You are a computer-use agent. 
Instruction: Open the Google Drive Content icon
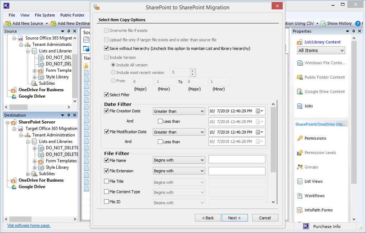[300, 92]
